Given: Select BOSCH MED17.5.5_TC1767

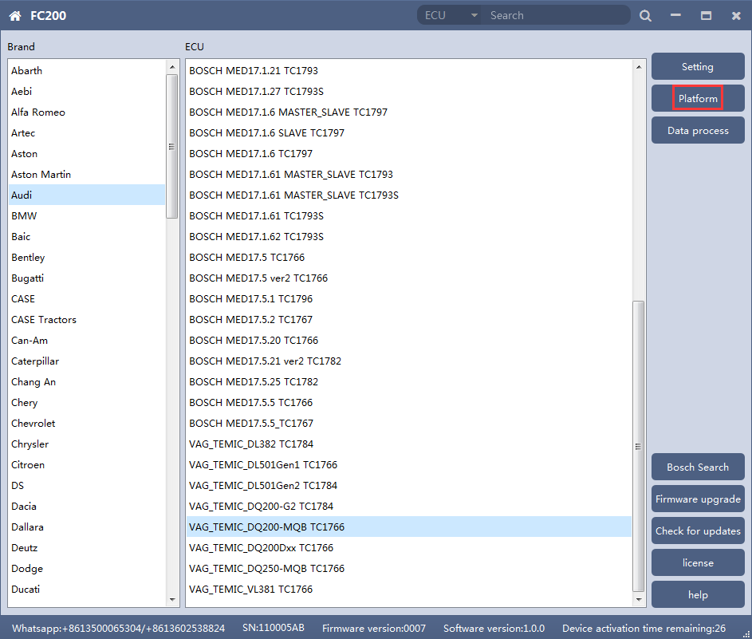Looking at the screenshot, I should pos(409,423).
